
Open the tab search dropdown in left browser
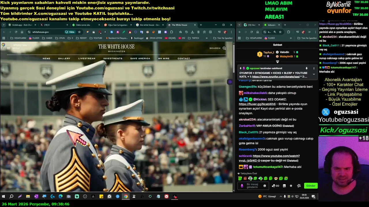(x=4, y=25)
